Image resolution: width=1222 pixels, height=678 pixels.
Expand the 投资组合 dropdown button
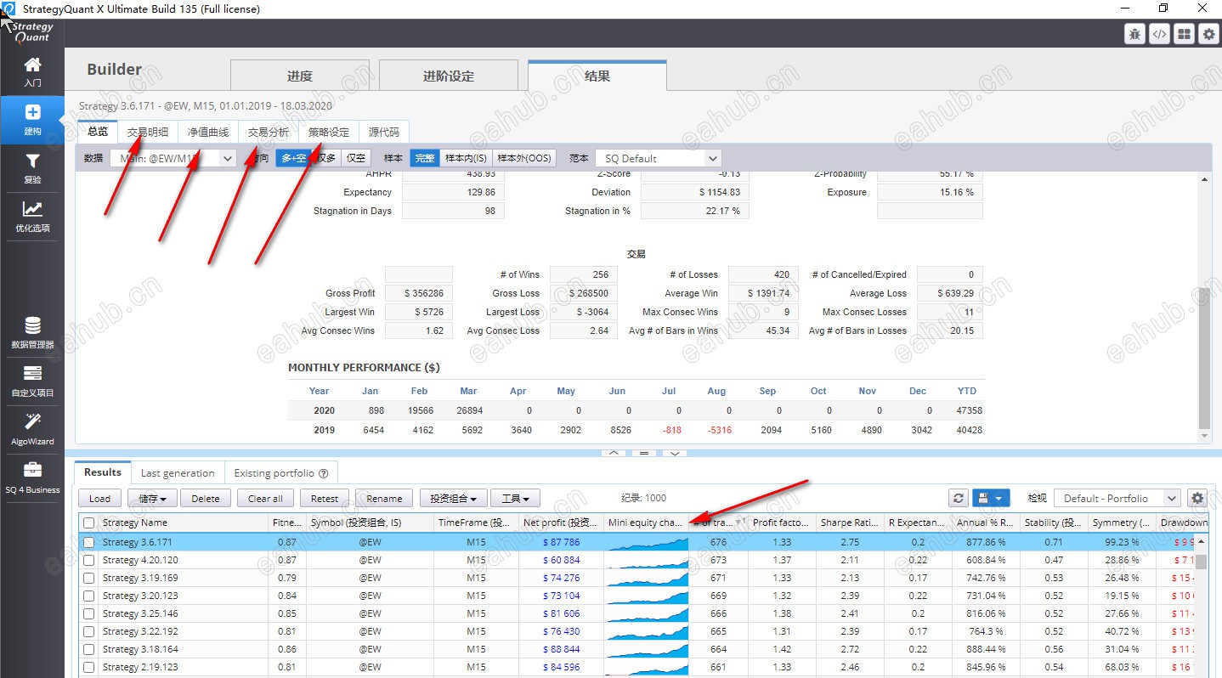[x=451, y=499]
